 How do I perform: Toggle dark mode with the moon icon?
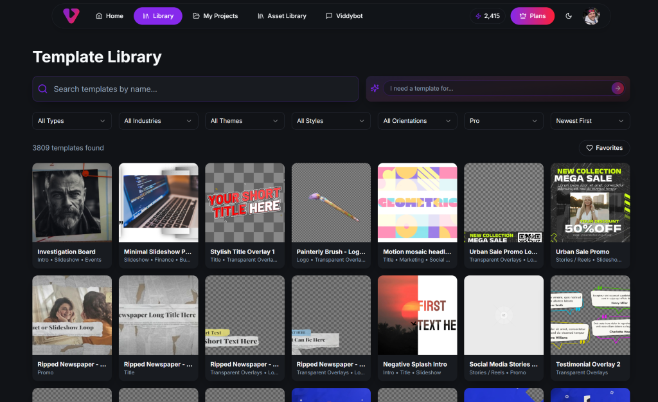pyautogui.click(x=569, y=16)
